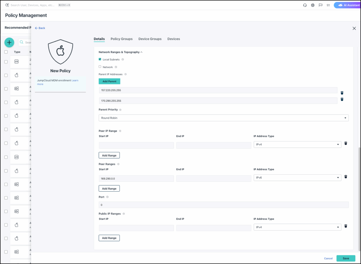
Task: Enable the Network checkbox
Action: click(x=100, y=67)
